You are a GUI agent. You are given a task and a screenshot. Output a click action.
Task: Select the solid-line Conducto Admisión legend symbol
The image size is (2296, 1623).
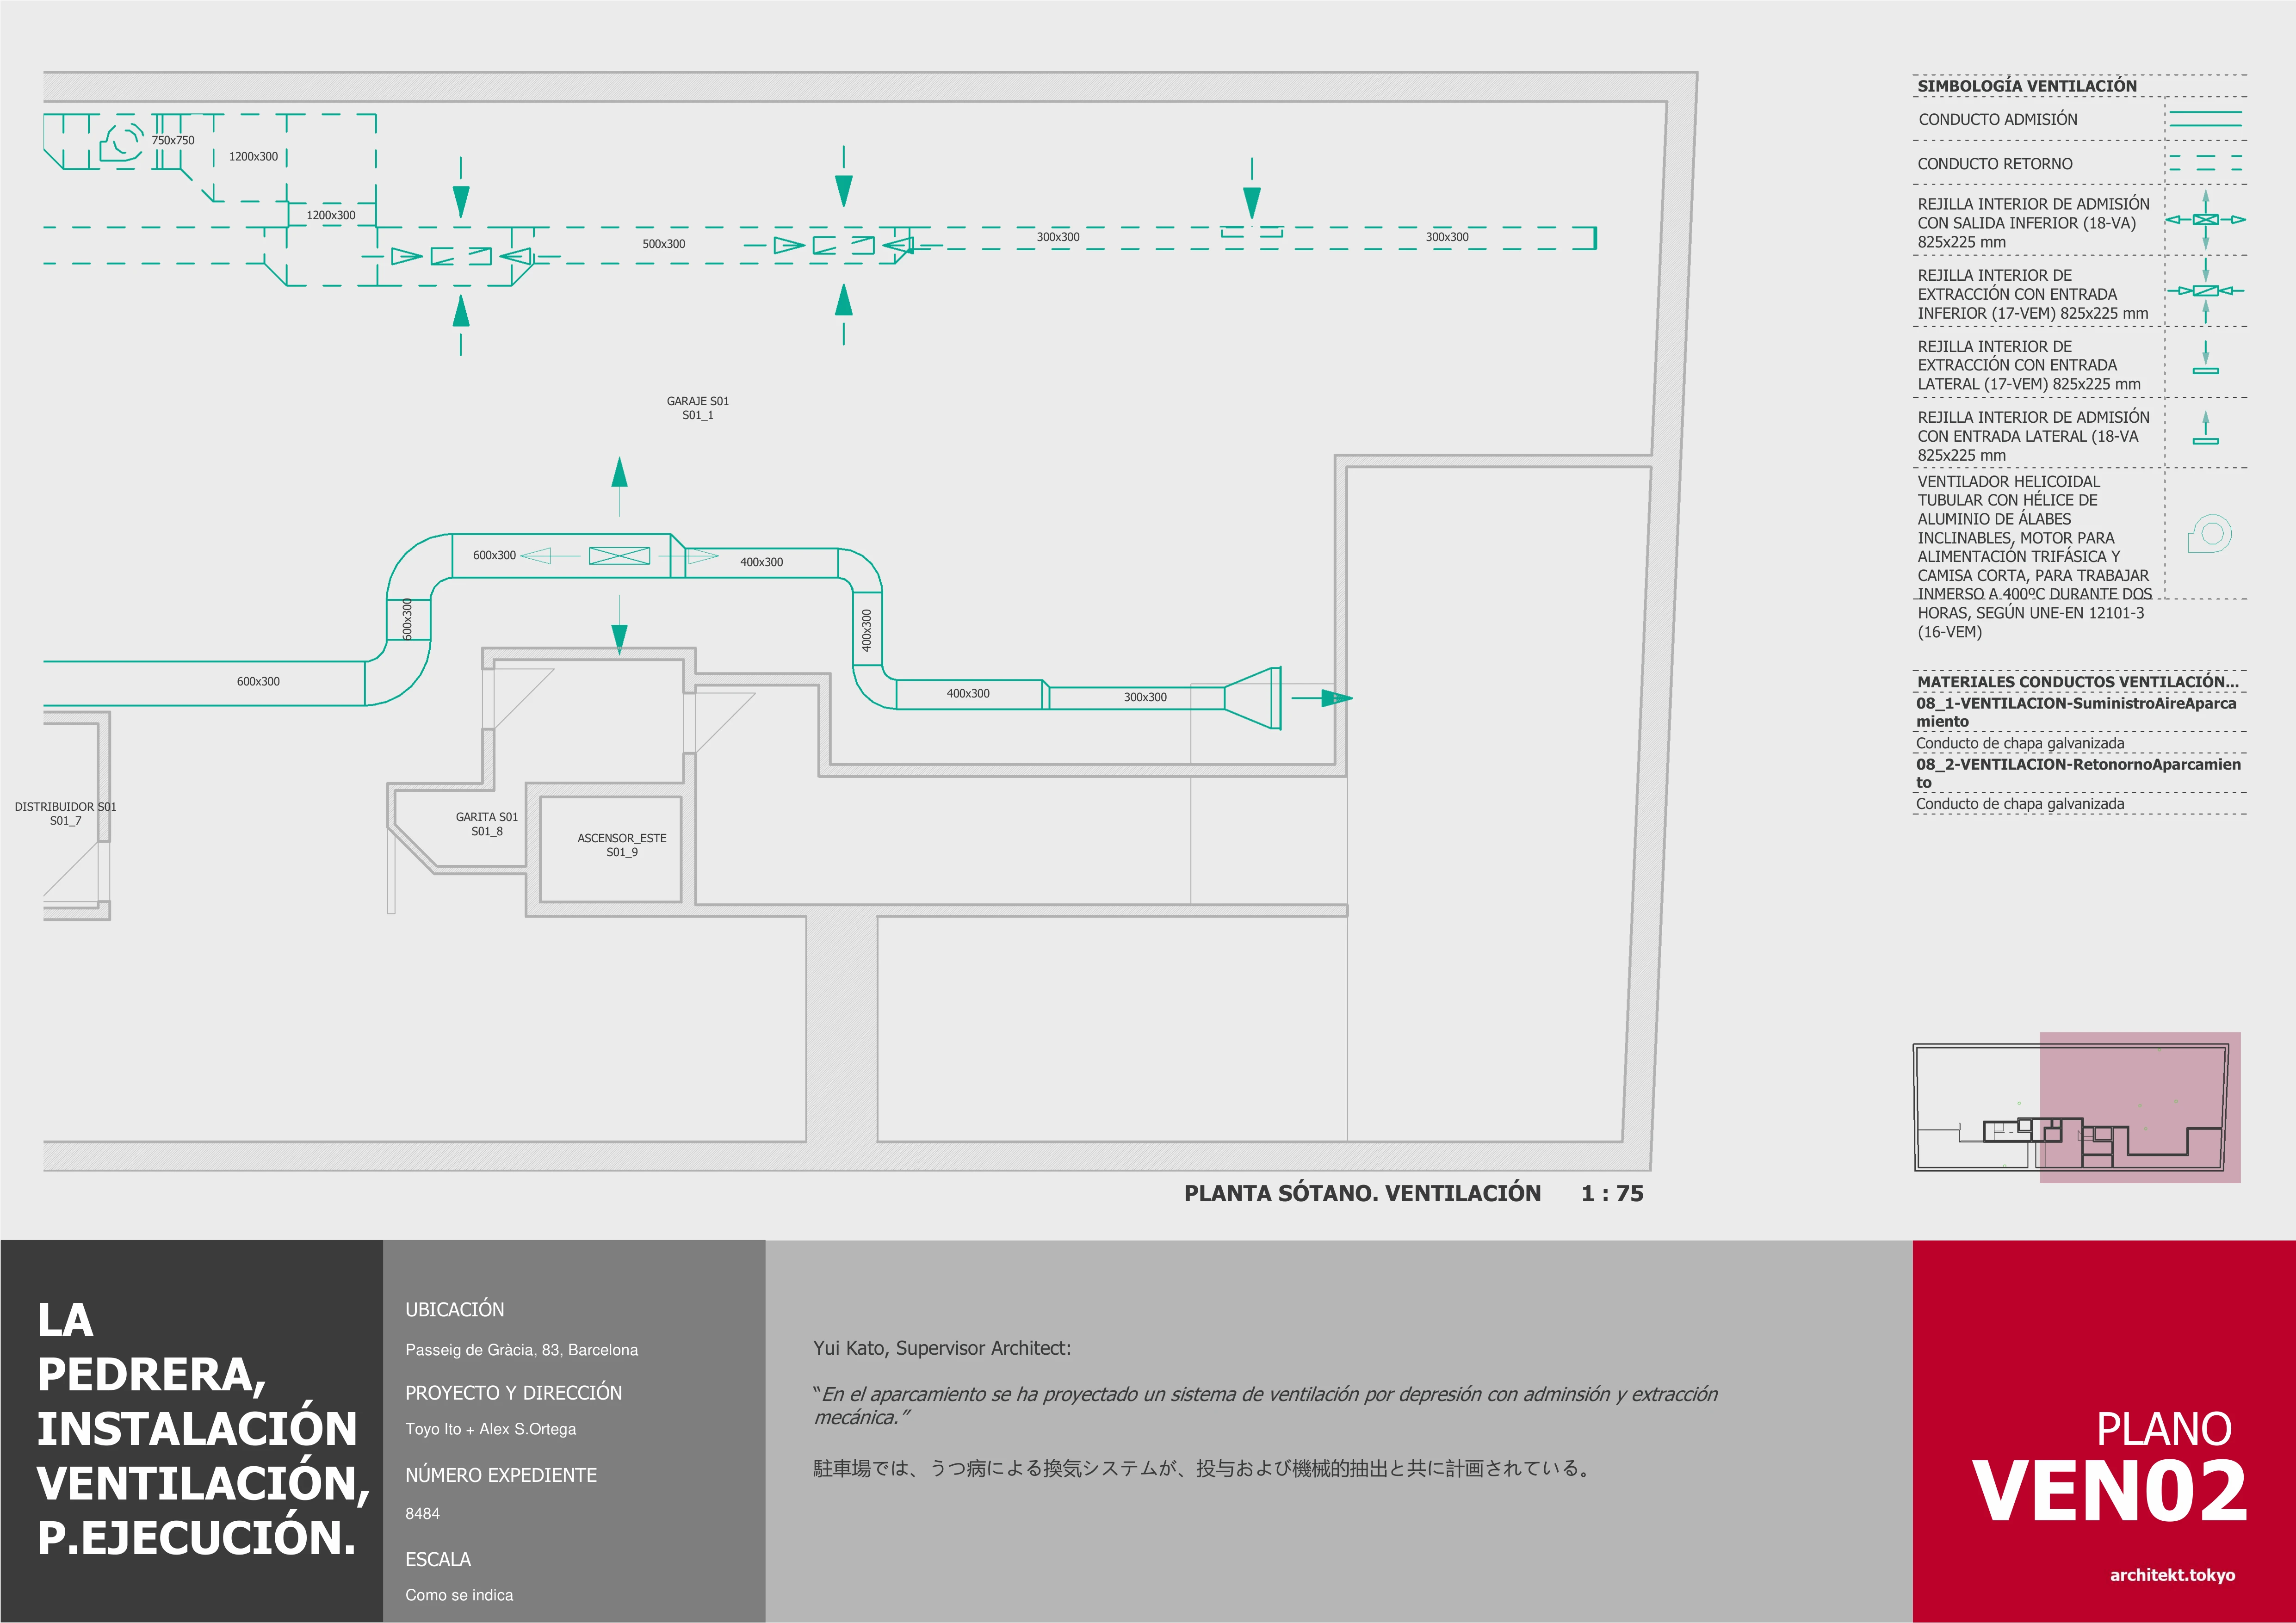[x=2205, y=119]
